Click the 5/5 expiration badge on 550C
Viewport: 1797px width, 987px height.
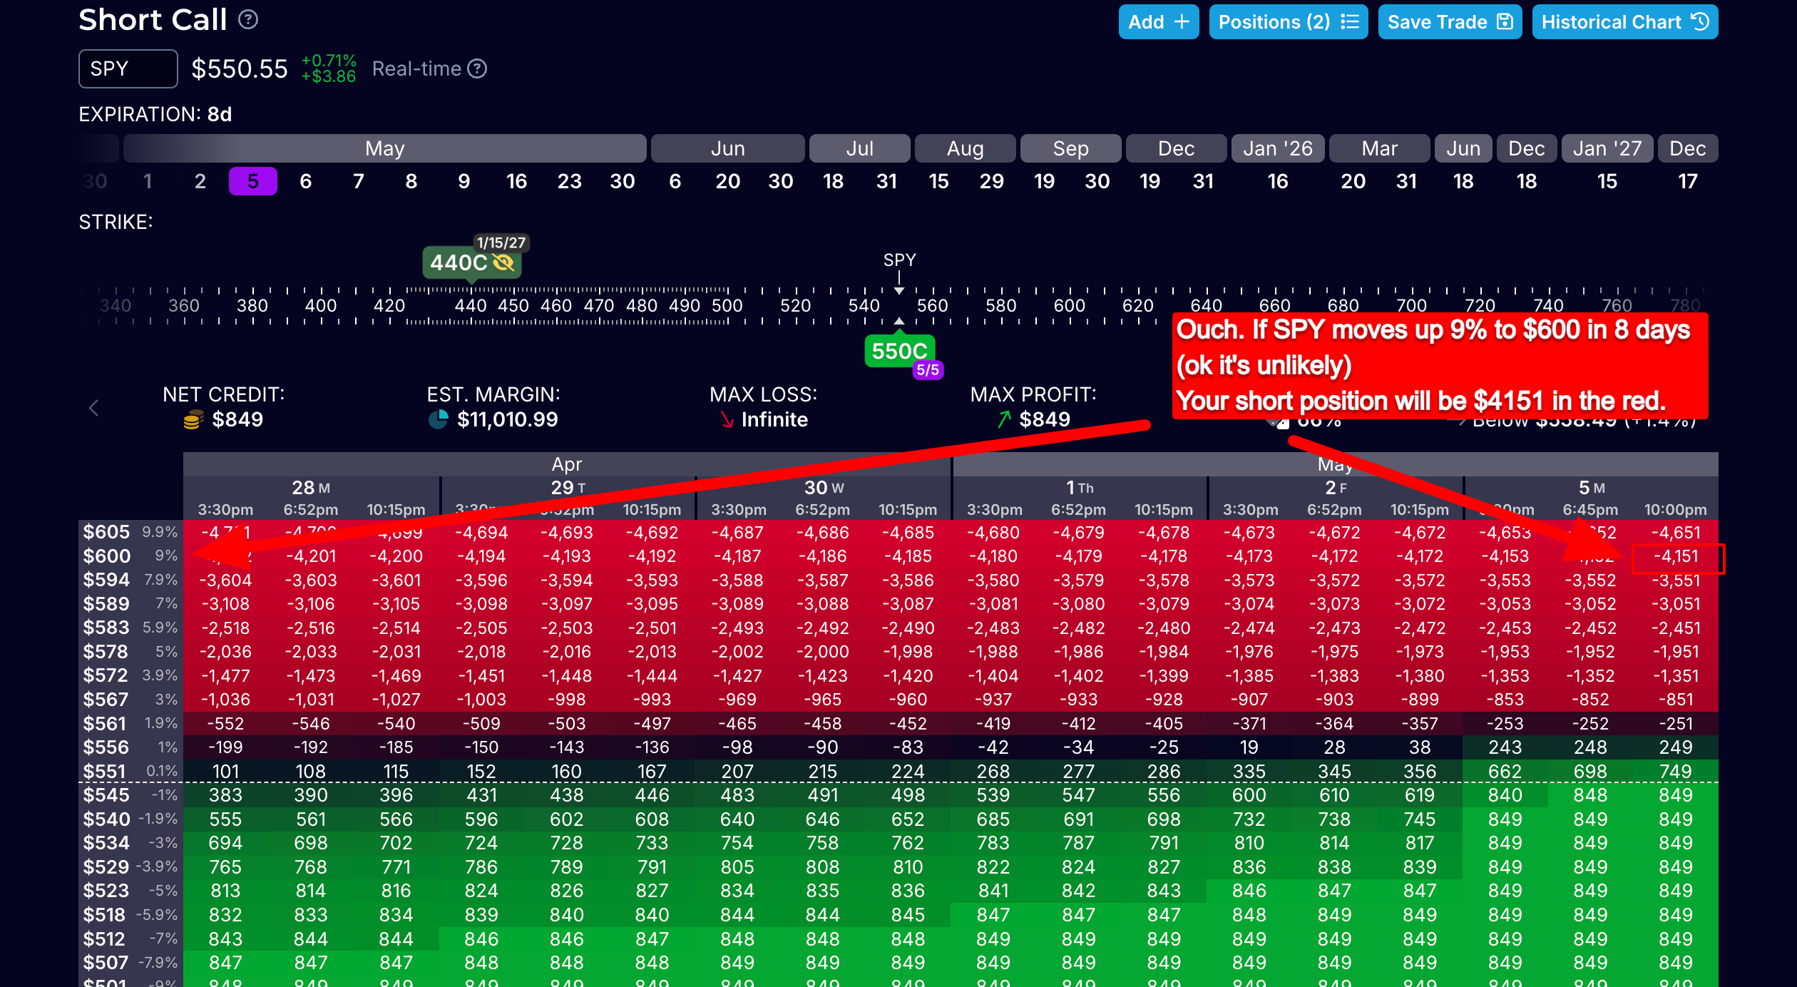pos(928,370)
